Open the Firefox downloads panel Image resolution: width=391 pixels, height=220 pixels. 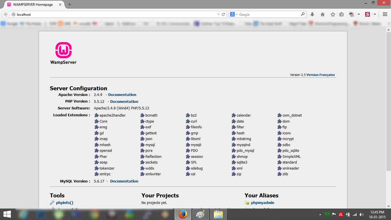312,14
